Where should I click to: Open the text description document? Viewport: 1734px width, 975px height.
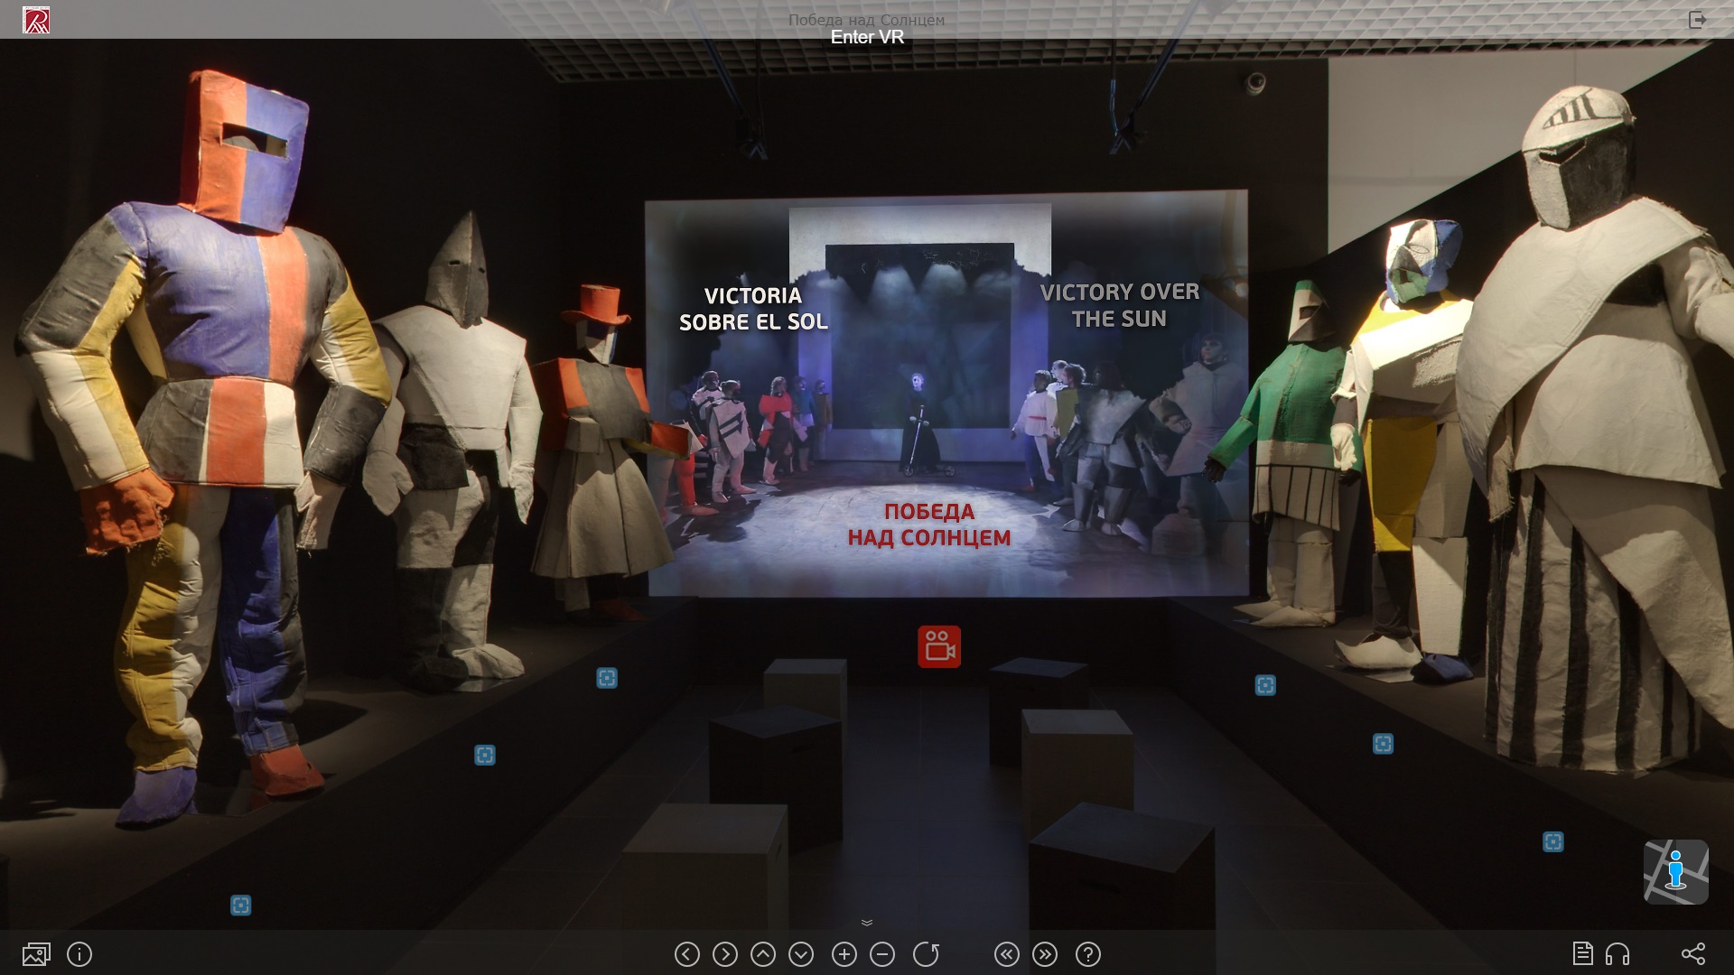tap(1582, 953)
